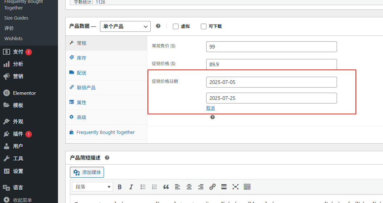
Task: Click the 取消 link under sale dates
Action: pyautogui.click(x=211, y=108)
